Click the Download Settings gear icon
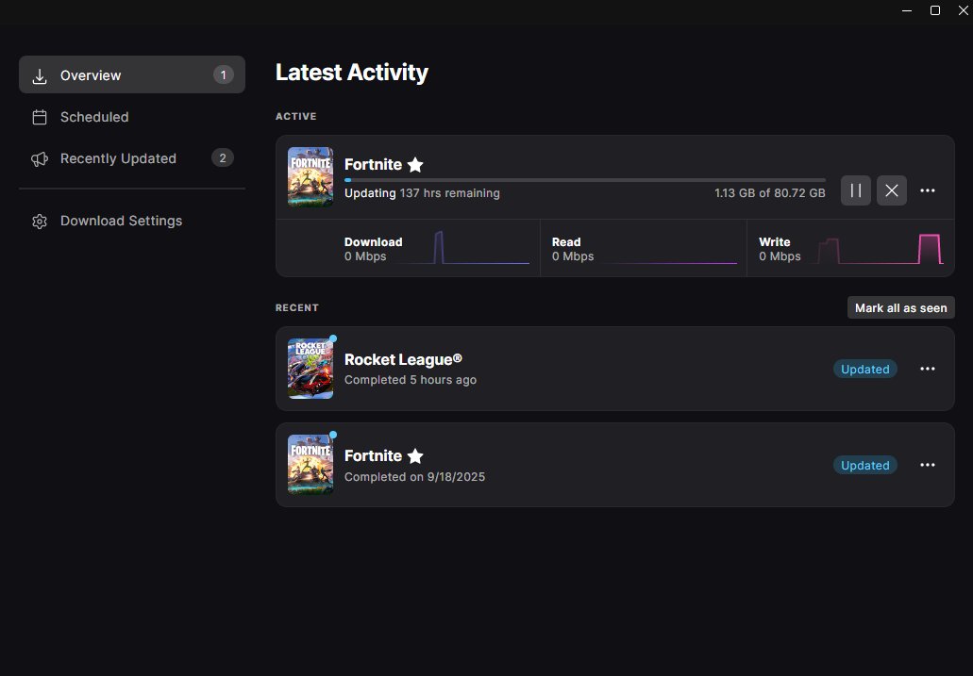The height and width of the screenshot is (676, 973). click(x=40, y=222)
